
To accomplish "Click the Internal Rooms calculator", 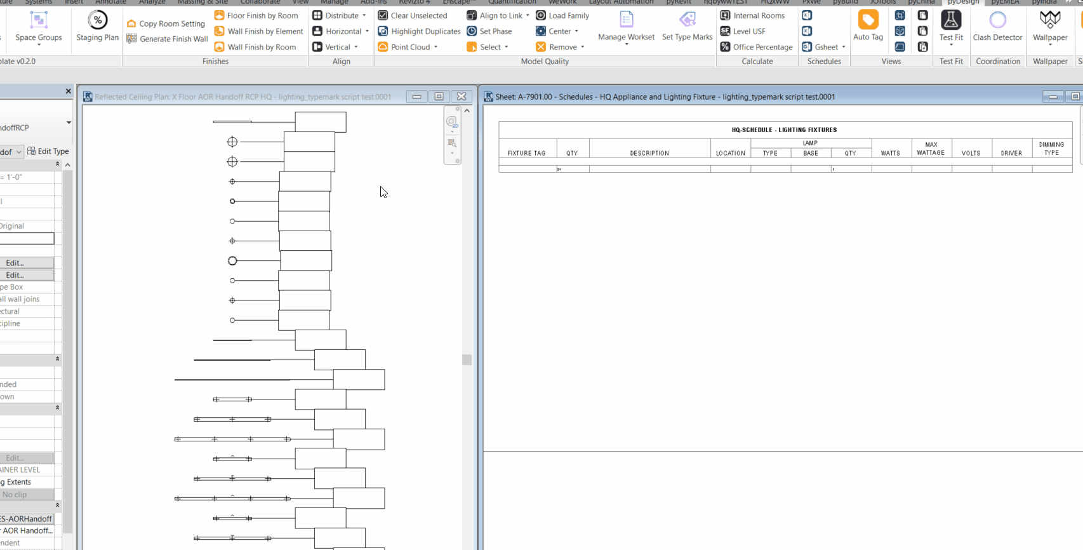I will coord(752,15).
